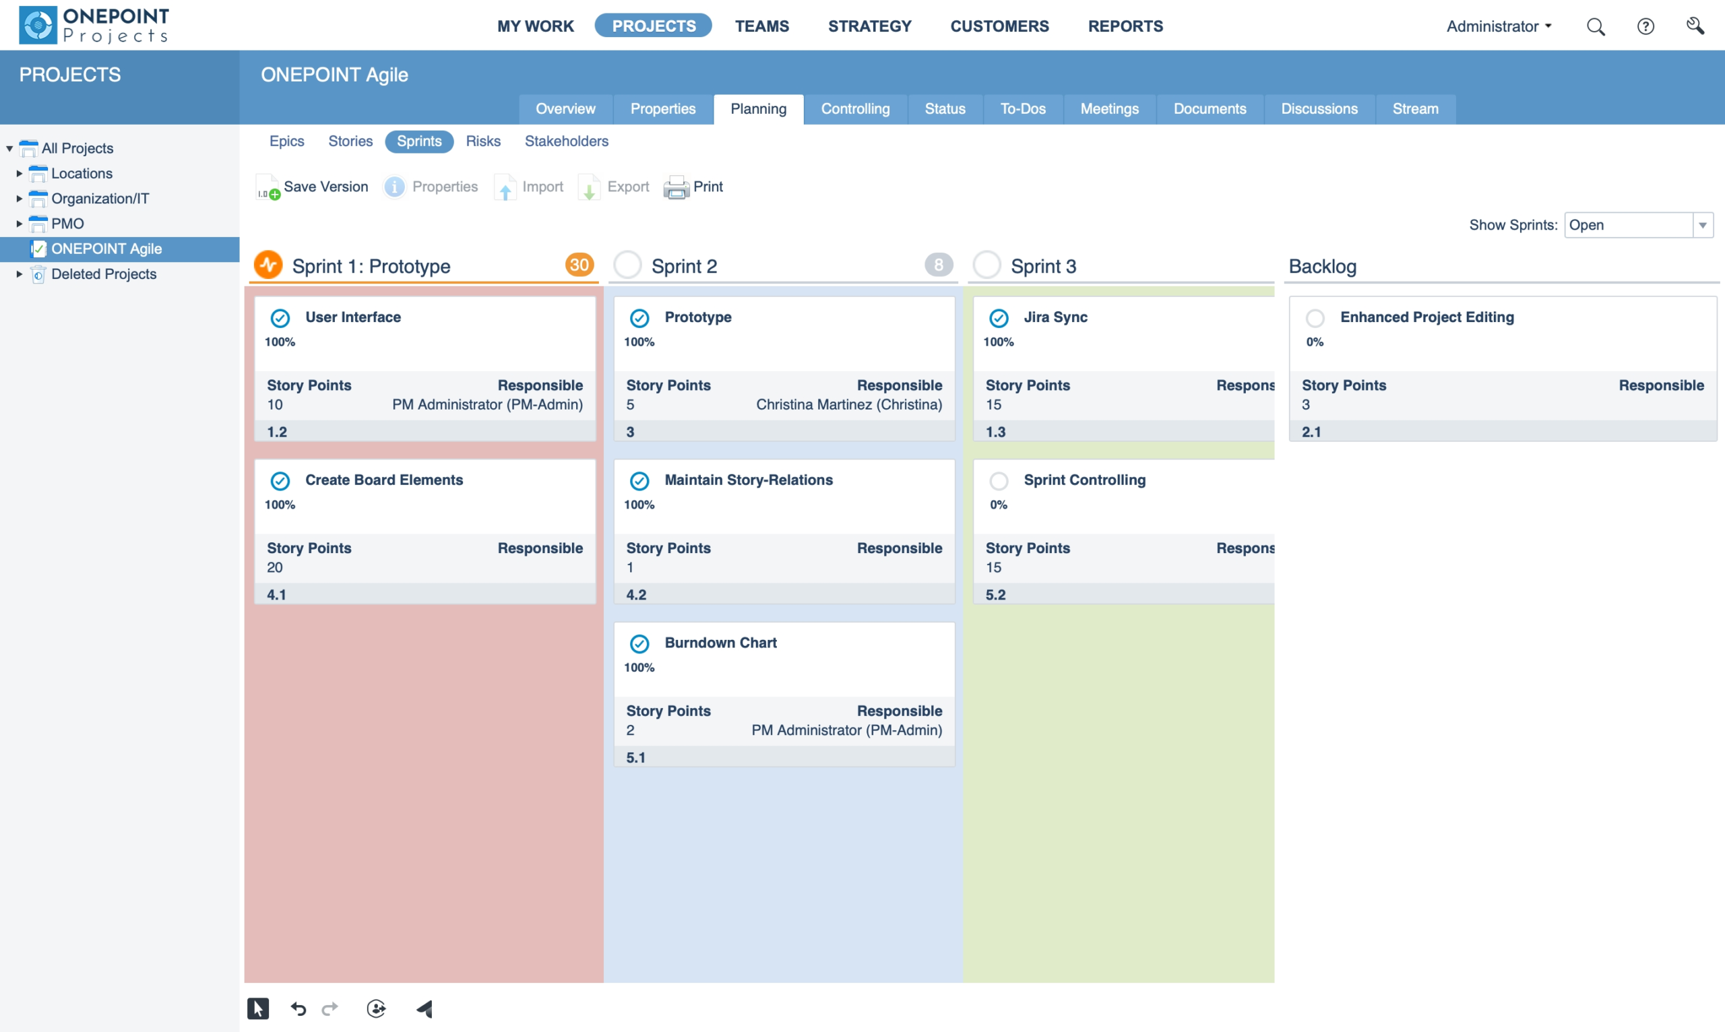Click Sprint 2 status circle to activate it
Image resolution: width=1725 pixels, height=1032 pixels.
(x=627, y=264)
